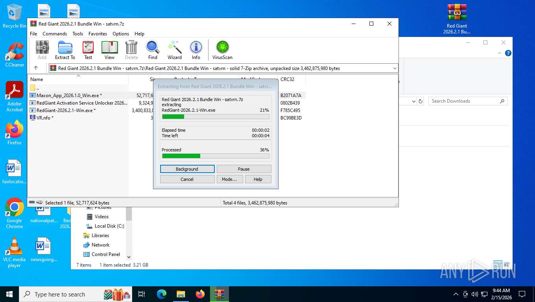Click the Search Downloads input field
The width and height of the screenshot is (535, 302).
pos(468,101)
